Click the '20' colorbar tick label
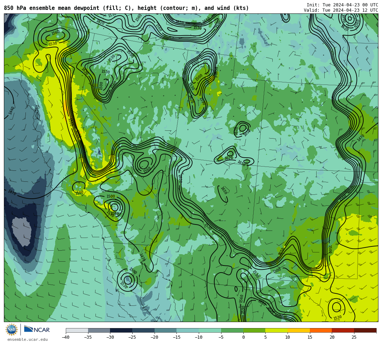 tap(332, 337)
